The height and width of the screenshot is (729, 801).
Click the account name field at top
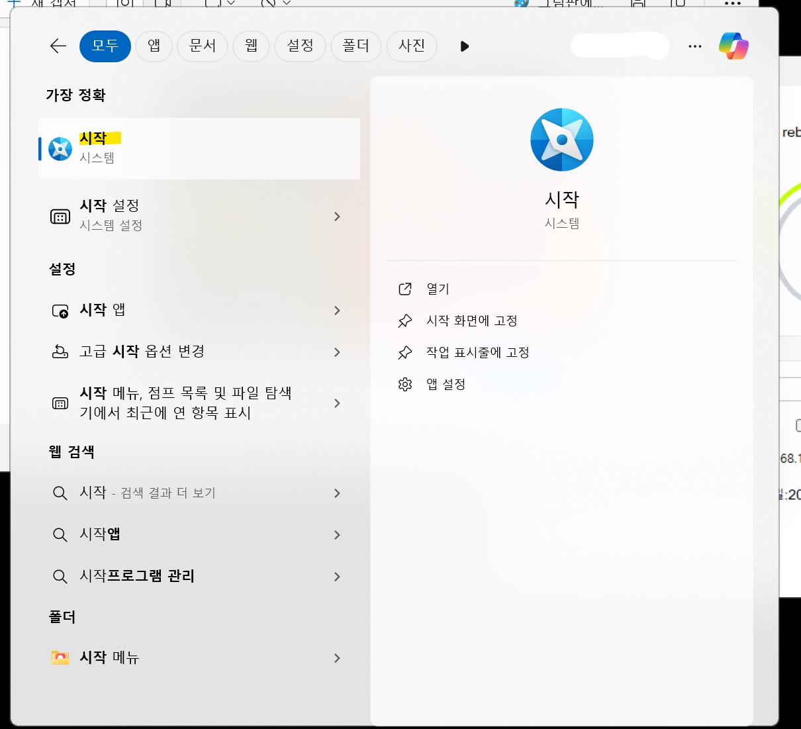point(620,46)
